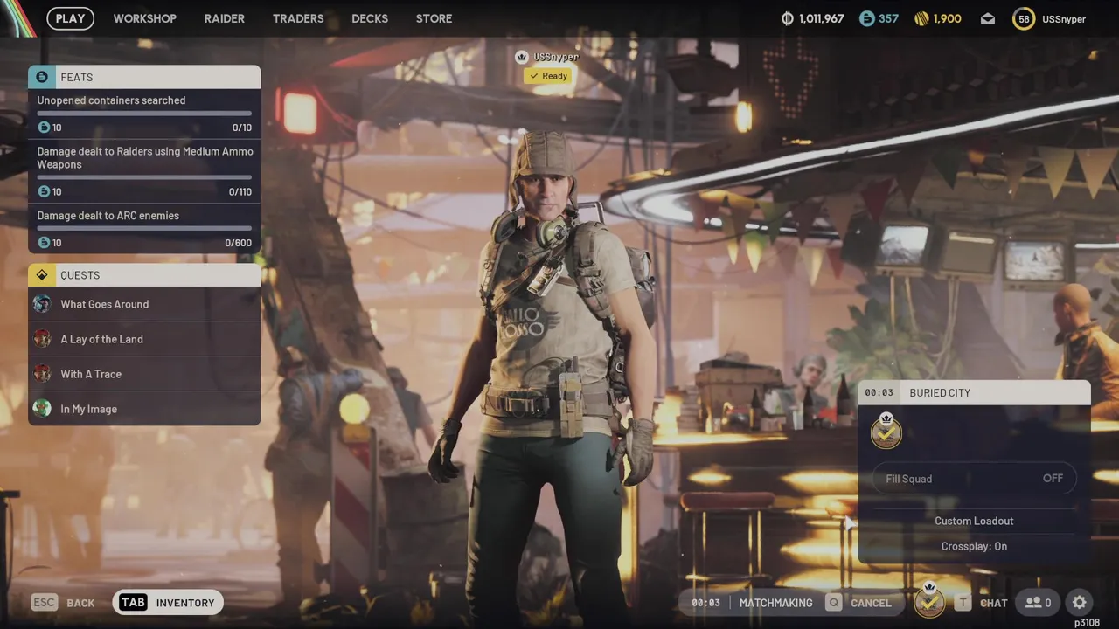Open the A Lay of the Land quest
Image resolution: width=1119 pixels, height=629 pixels.
(144, 339)
